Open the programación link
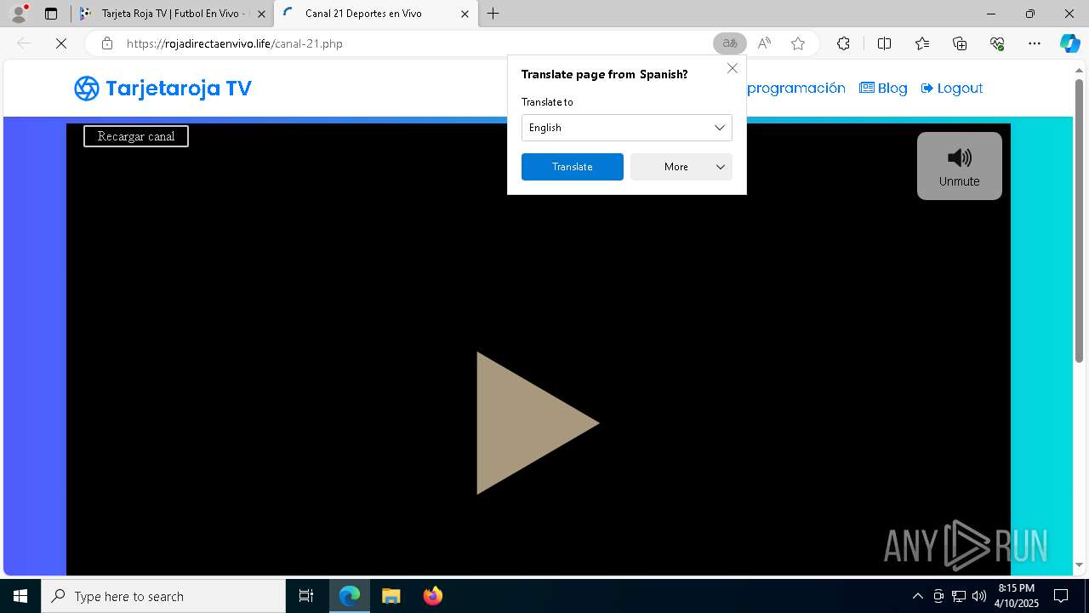Image resolution: width=1089 pixels, height=613 pixels. point(795,89)
